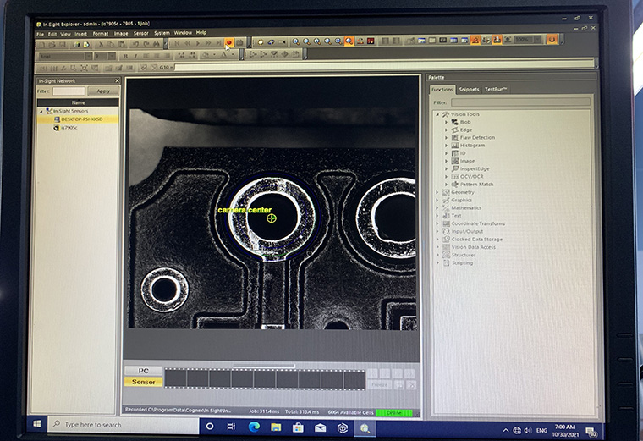Image resolution: width=643 pixels, height=441 pixels.
Task: Click the skip-to-first-image playback icon
Action: pyautogui.click(x=177, y=43)
